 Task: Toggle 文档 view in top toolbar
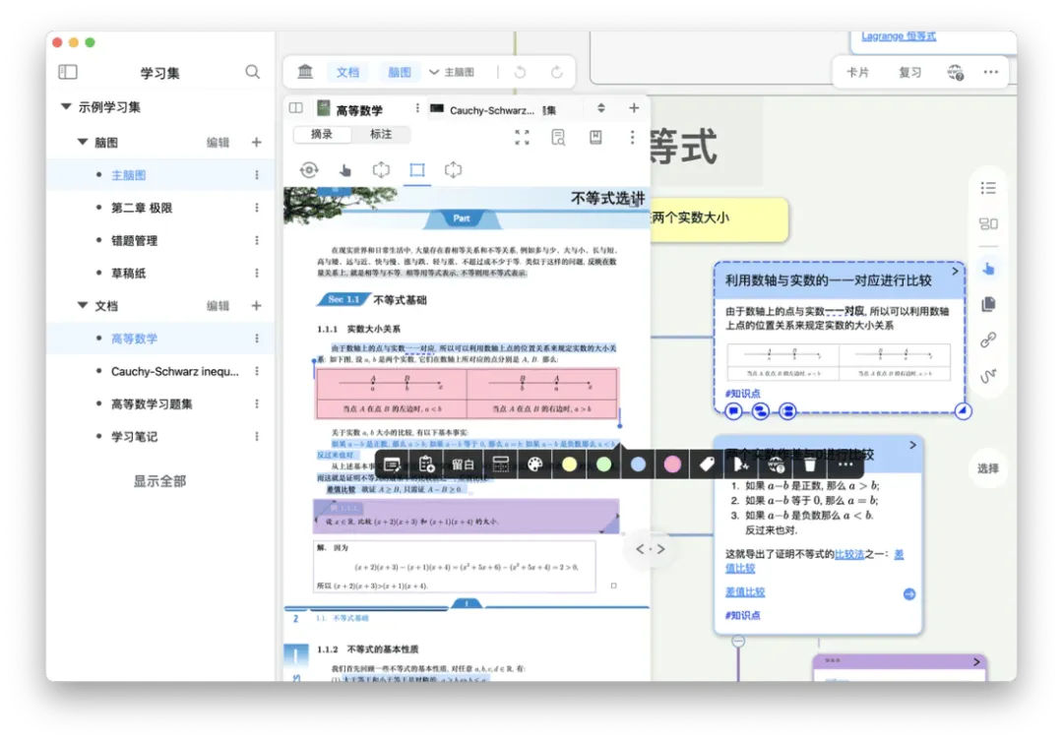[347, 72]
